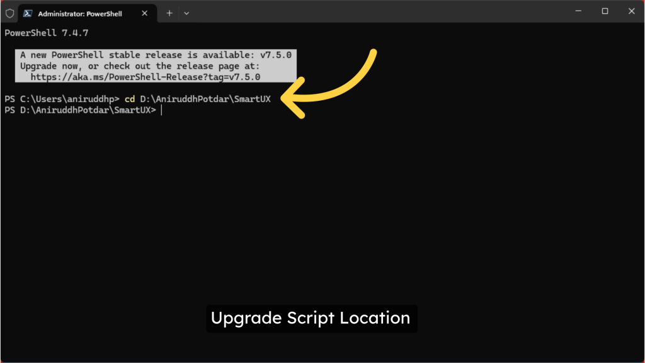Image resolution: width=645 pixels, height=363 pixels.
Task: Maximize the PowerShell terminal window
Action: point(605,11)
